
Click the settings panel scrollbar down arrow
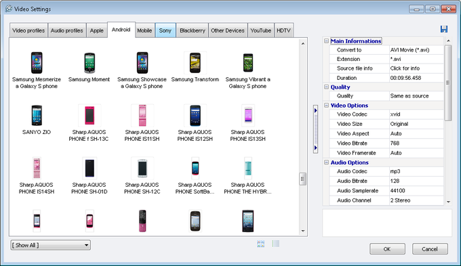click(x=448, y=202)
